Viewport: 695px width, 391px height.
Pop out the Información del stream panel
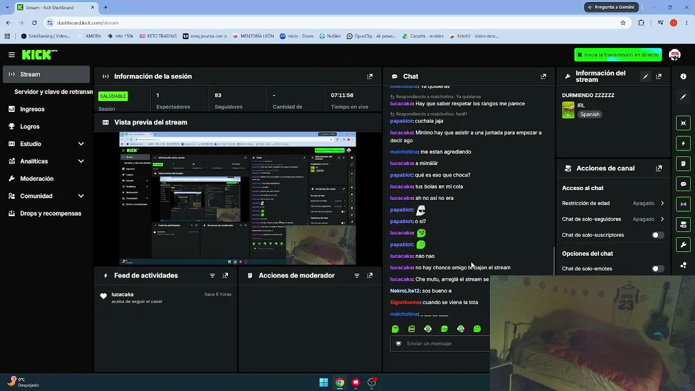point(659,77)
